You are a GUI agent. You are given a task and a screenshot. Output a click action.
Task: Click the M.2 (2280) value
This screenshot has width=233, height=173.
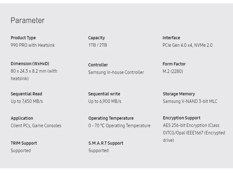[173, 71]
